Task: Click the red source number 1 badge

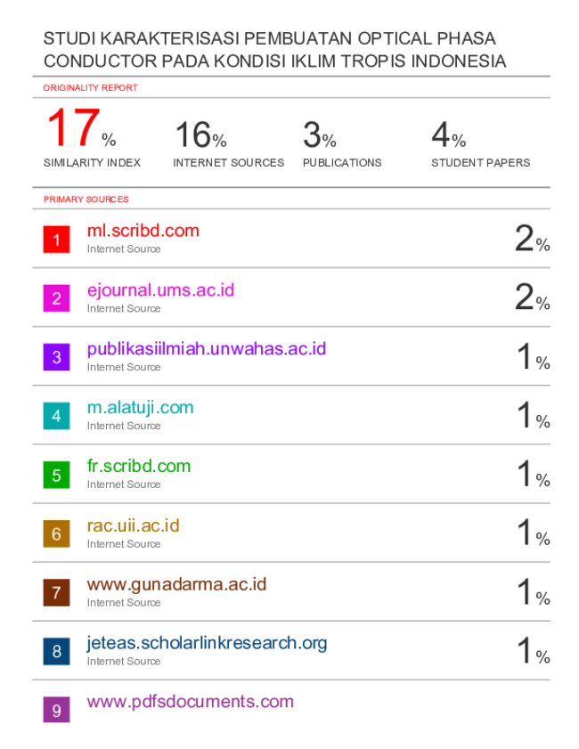Action: point(56,240)
